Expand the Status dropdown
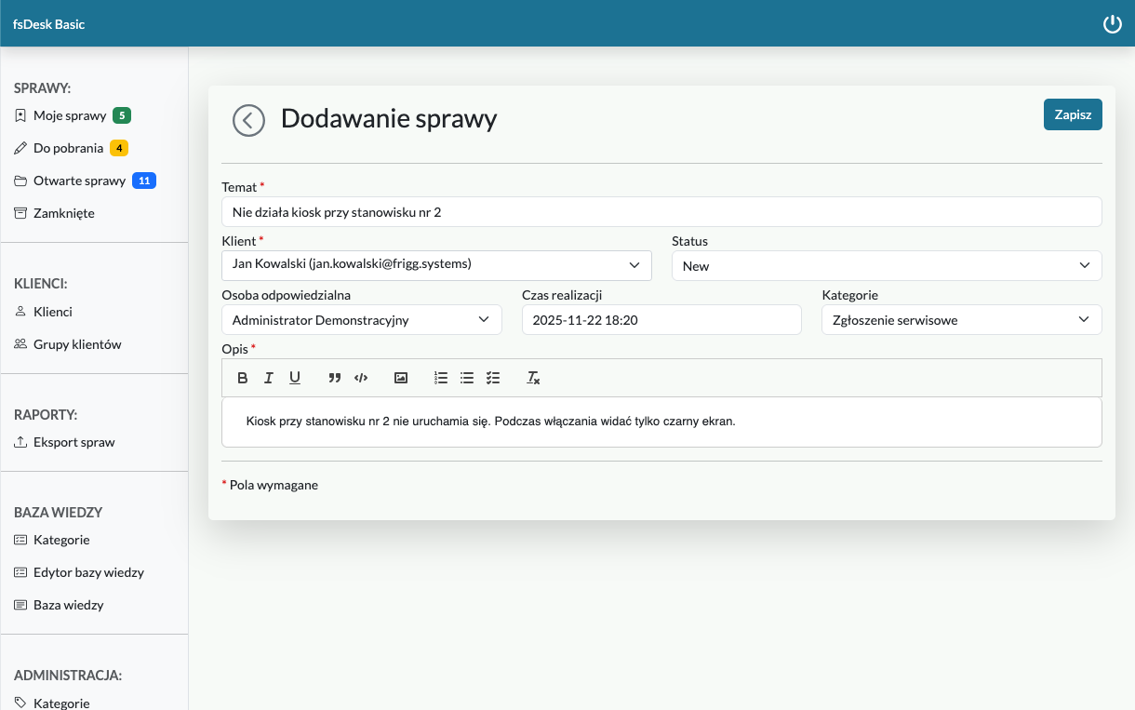The image size is (1135, 710). (886, 266)
